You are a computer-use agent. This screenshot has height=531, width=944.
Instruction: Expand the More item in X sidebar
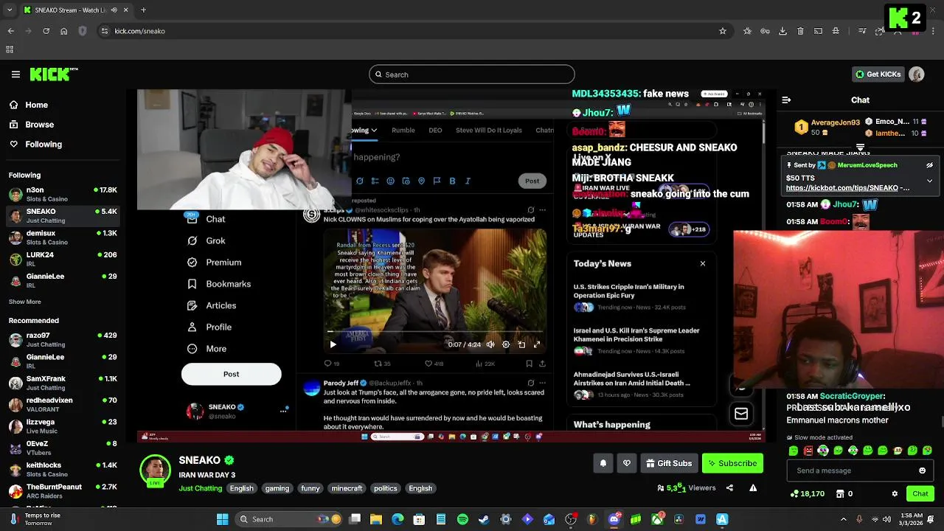point(207,349)
